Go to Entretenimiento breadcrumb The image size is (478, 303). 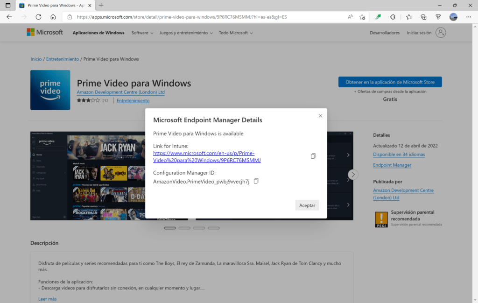(x=63, y=59)
